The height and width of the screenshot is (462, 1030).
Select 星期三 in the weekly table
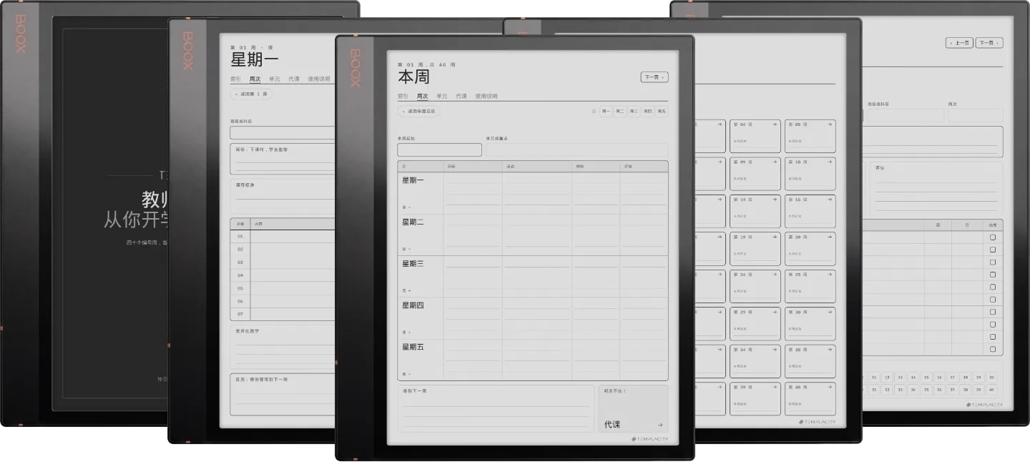[413, 264]
